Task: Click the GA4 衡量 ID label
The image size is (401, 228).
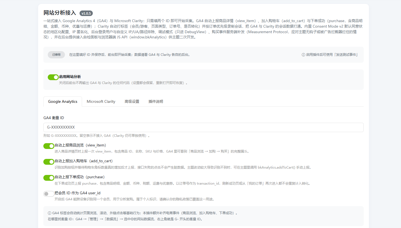Action: 54,118
